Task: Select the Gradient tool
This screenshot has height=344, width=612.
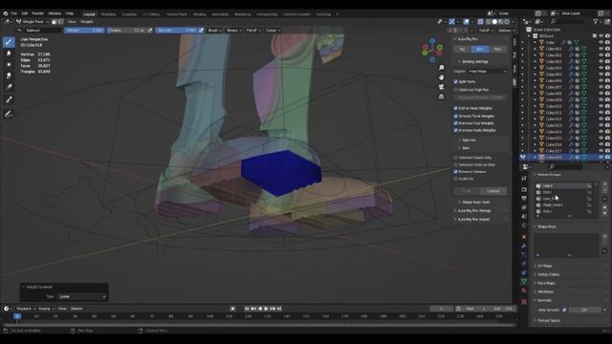Action: [x=9, y=87]
